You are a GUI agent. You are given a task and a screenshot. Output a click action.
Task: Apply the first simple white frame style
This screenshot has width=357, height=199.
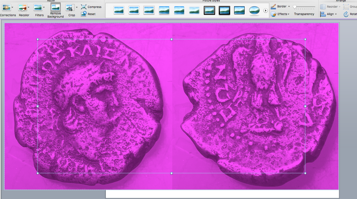click(x=119, y=11)
